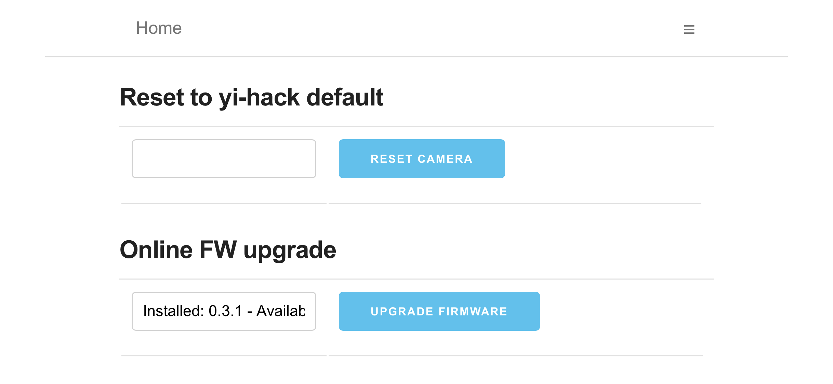This screenshot has height=384, width=833.
Task: Reveal hidden menu options using the top-right icon
Action: point(689,29)
